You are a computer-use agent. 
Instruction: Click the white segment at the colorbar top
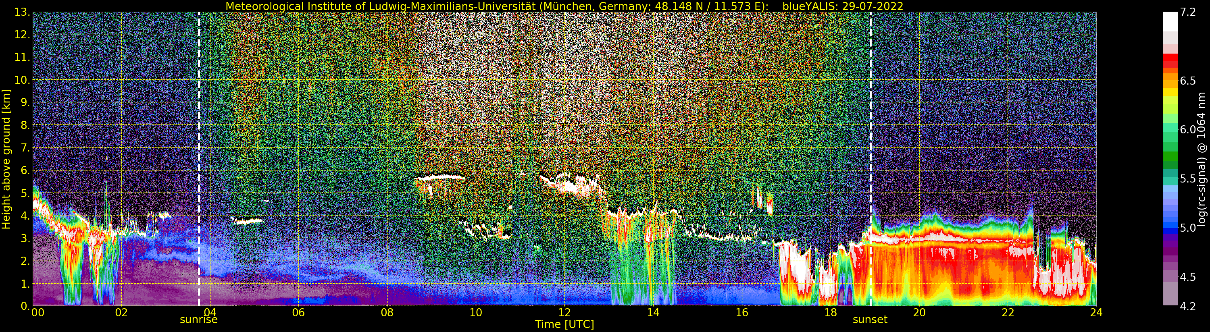[1170, 21]
